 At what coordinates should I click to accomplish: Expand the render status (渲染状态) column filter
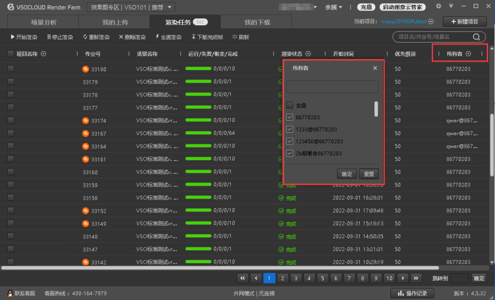click(308, 54)
